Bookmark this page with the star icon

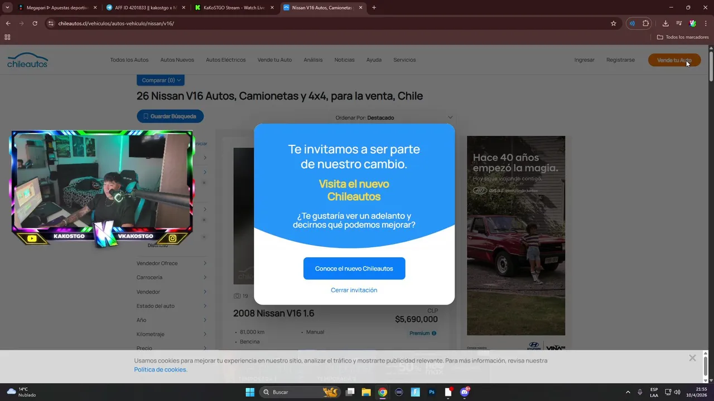614,23
